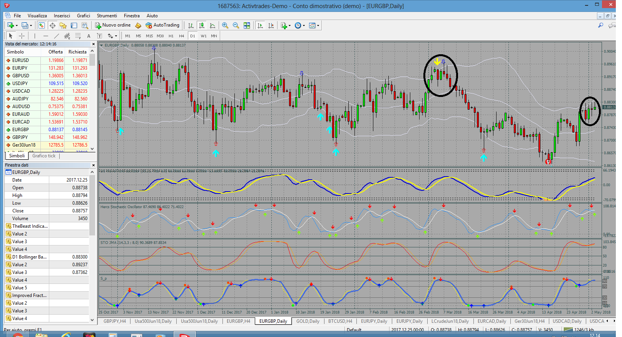
Task: Click Data Window scrollbar down arrow
Action: click(92, 320)
